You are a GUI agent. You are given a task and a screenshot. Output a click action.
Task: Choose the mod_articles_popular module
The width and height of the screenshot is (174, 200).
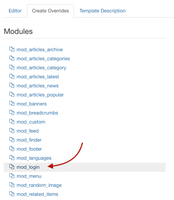click(x=40, y=95)
